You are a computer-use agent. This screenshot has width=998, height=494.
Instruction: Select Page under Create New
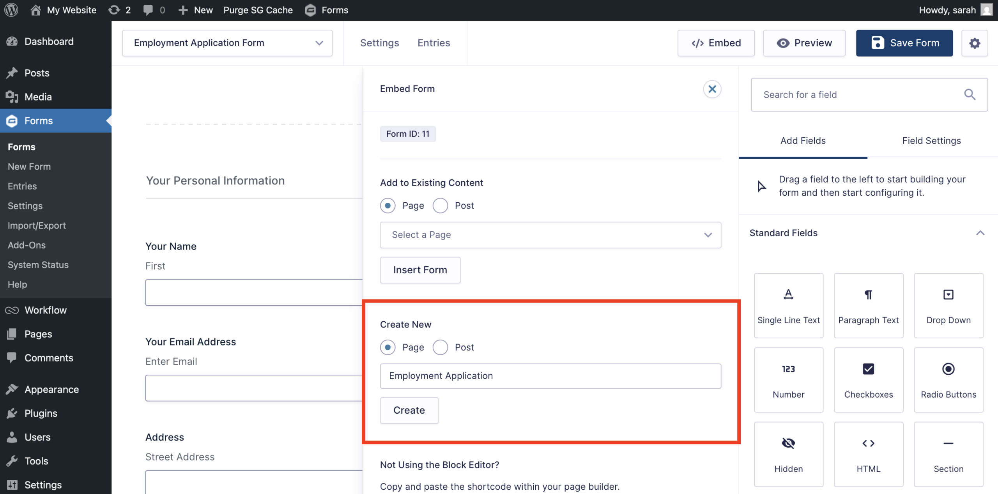pyautogui.click(x=388, y=347)
